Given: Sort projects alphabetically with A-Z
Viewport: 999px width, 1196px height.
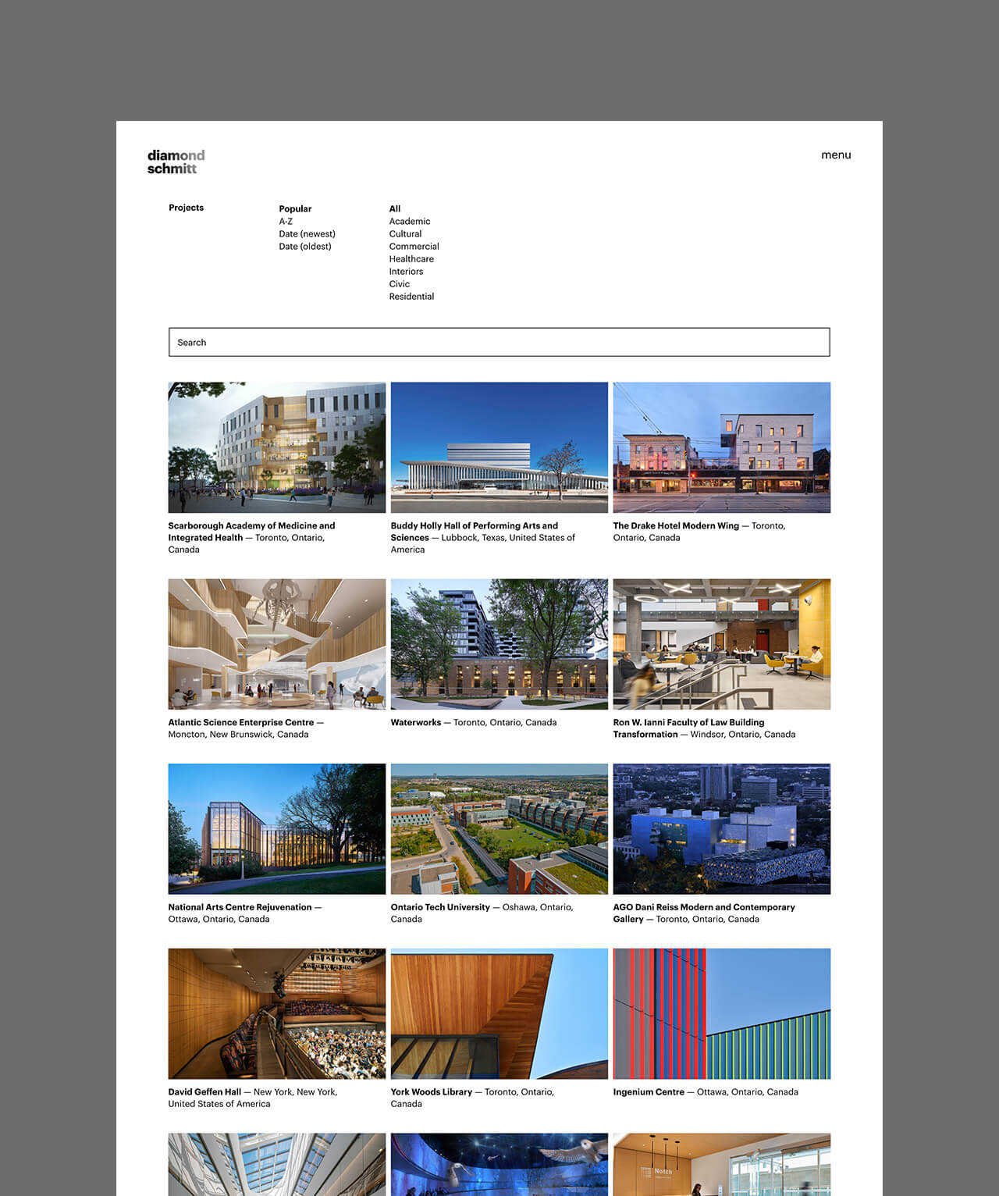Looking at the screenshot, I should (x=287, y=221).
